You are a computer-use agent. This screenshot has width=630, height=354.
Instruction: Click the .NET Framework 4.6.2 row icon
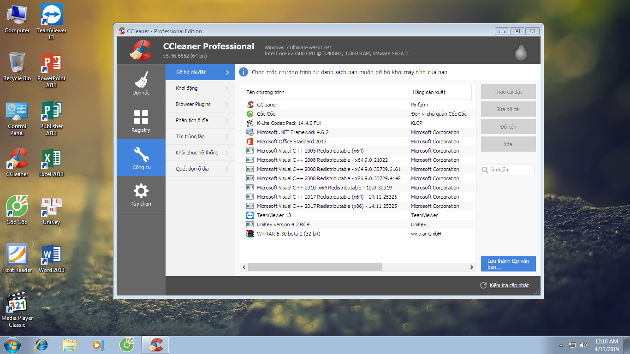pos(250,132)
